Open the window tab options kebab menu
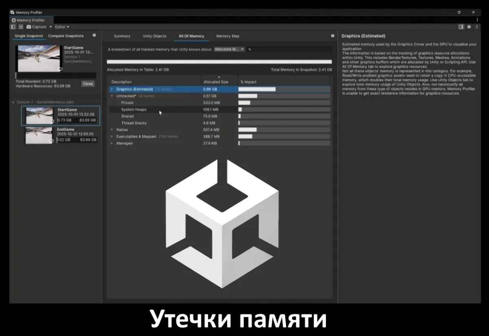489x336 pixels. [477, 20]
